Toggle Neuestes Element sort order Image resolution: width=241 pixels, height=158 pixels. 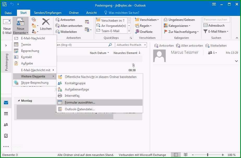(x=127, y=53)
